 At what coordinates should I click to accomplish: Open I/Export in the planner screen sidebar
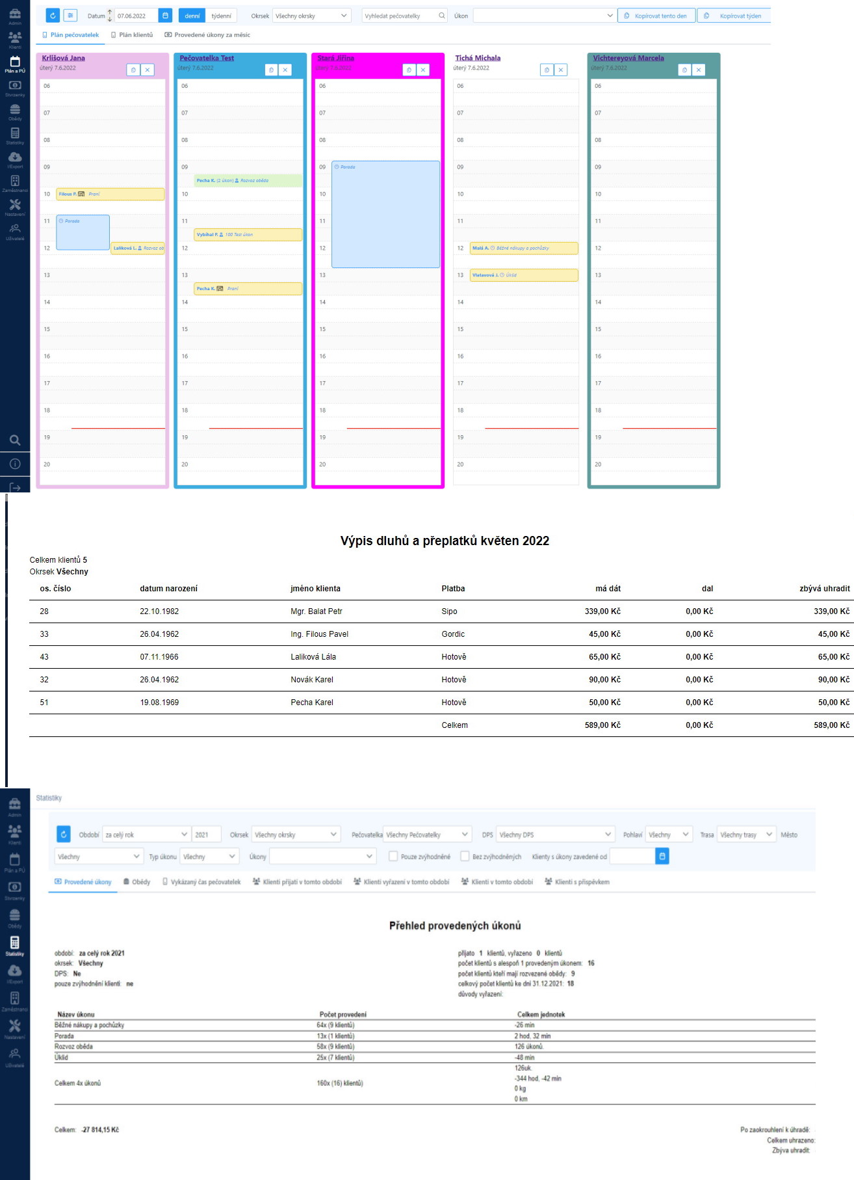[x=15, y=160]
